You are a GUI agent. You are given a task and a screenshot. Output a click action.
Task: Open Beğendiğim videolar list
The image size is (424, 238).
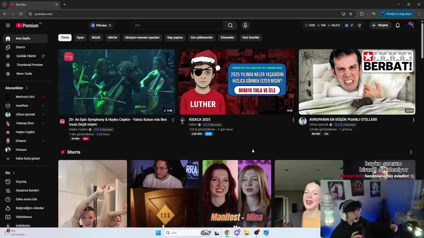(x=25, y=208)
